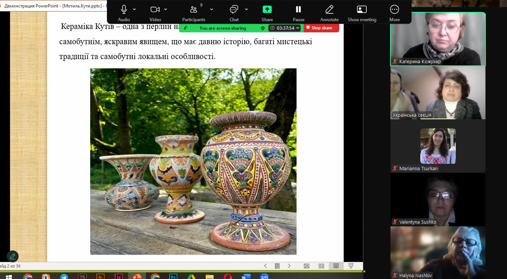The width and height of the screenshot is (507, 279).
Task: Toggle the Video camera icon
Action: (155, 10)
